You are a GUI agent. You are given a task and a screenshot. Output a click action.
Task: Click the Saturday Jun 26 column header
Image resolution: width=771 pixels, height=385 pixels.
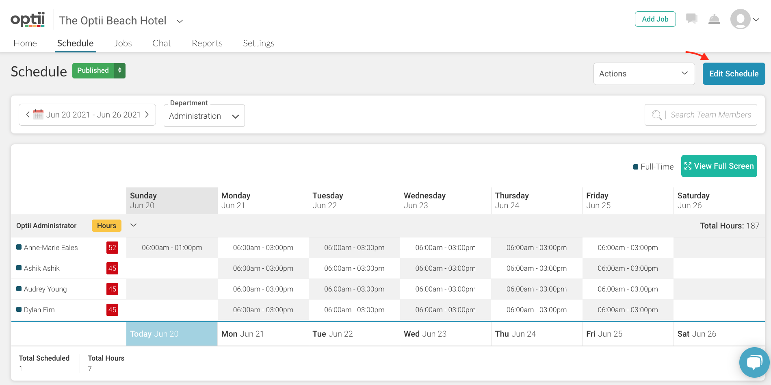pos(719,200)
